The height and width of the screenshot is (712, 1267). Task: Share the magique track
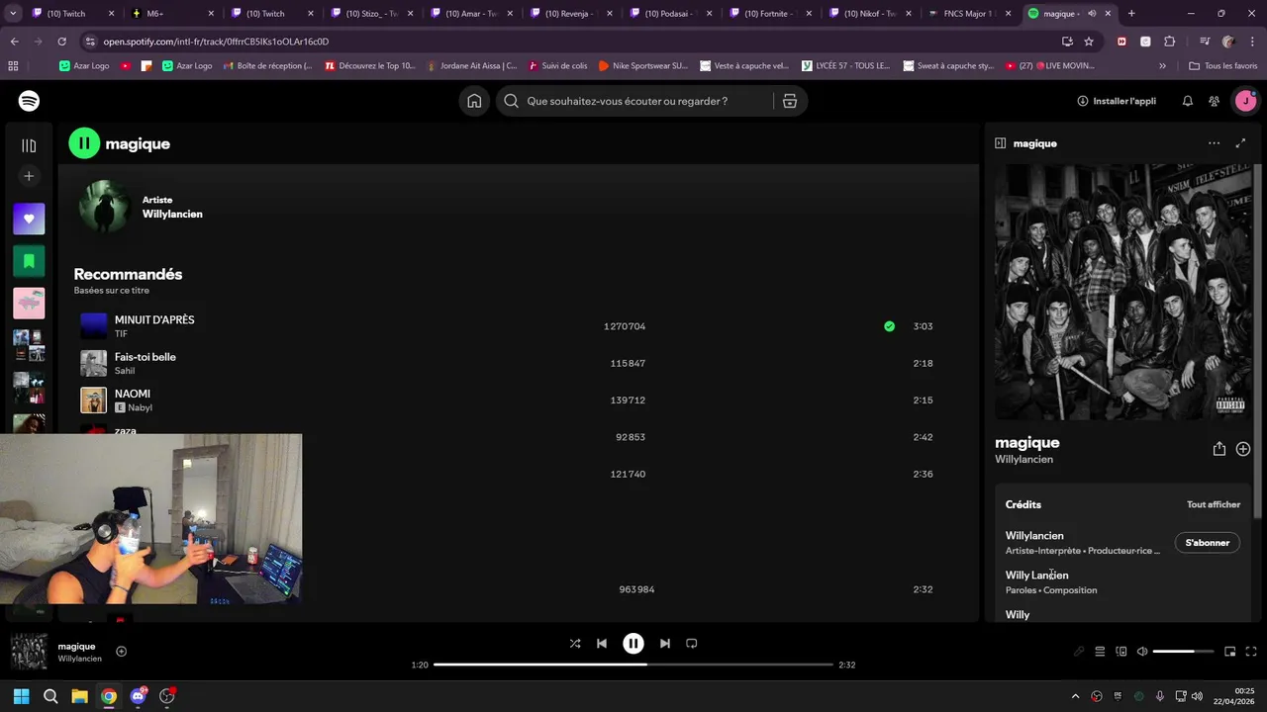pyautogui.click(x=1219, y=449)
